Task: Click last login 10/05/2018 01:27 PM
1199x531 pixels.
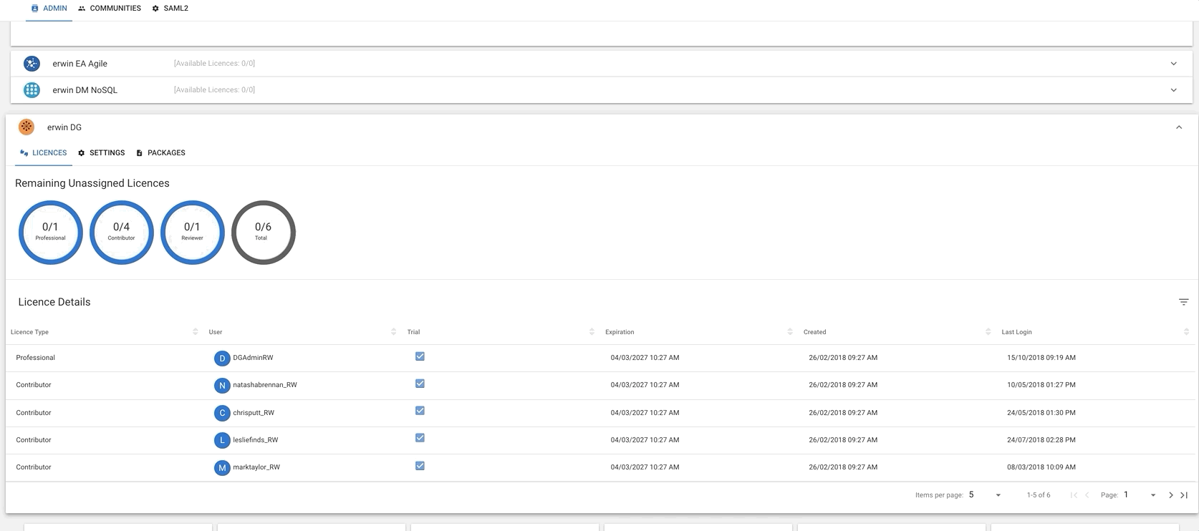Action: (x=1041, y=385)
